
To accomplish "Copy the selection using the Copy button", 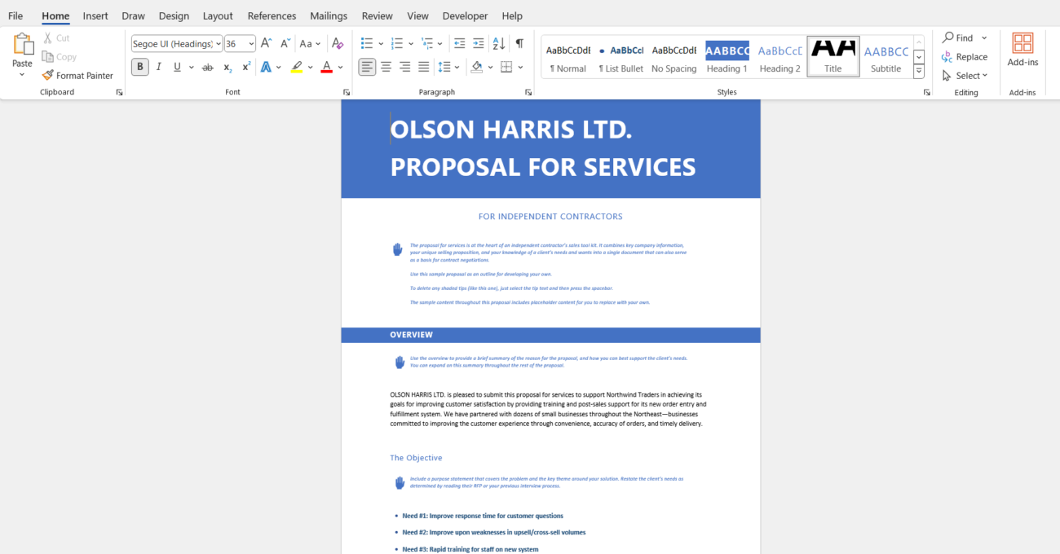I will pyautogui.click(x=59, y=57).
